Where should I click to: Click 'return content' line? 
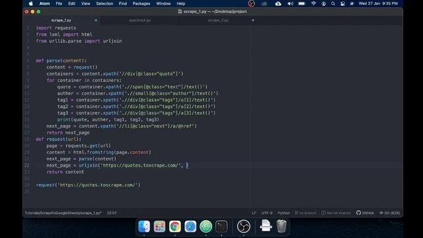coord(65,172)
